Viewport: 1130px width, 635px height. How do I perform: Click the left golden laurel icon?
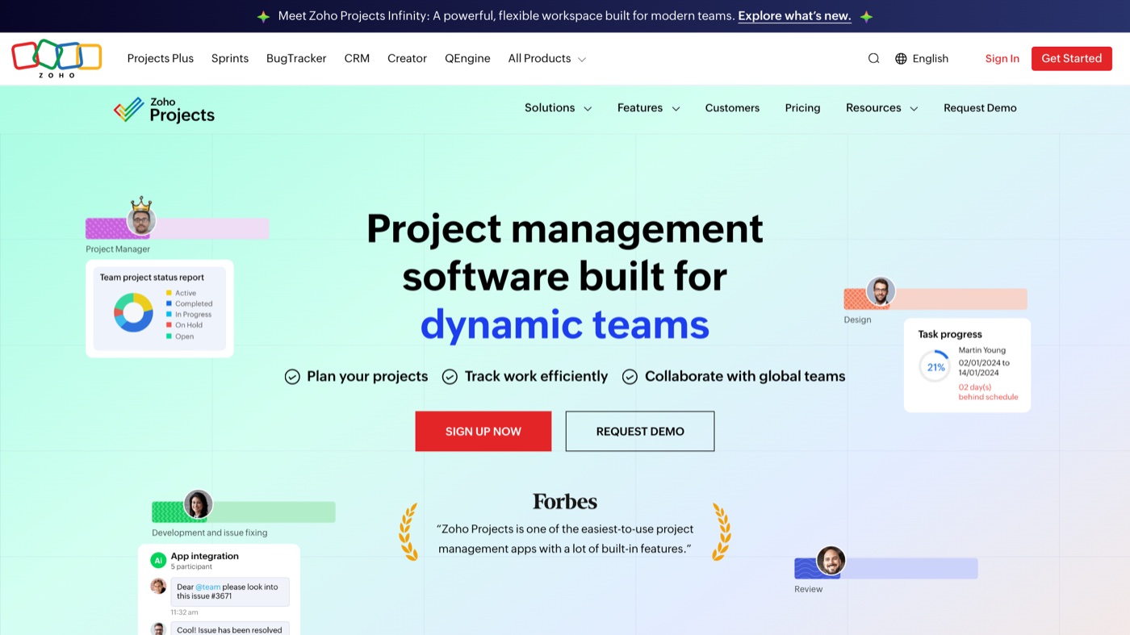(408, 532)
